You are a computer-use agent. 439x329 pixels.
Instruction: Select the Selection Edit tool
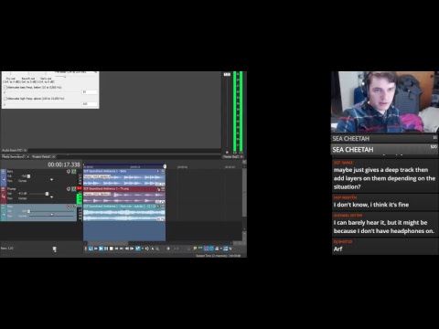pyautogui.click(x=153, y=249)
